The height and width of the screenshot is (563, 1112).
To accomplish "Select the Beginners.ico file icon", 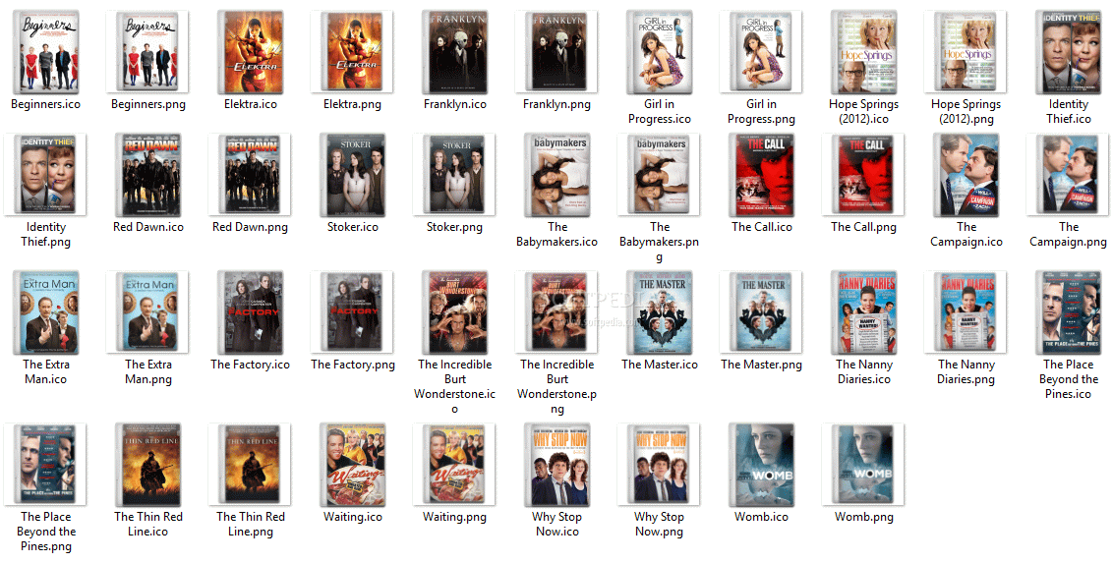I will (x=45, y=52).
